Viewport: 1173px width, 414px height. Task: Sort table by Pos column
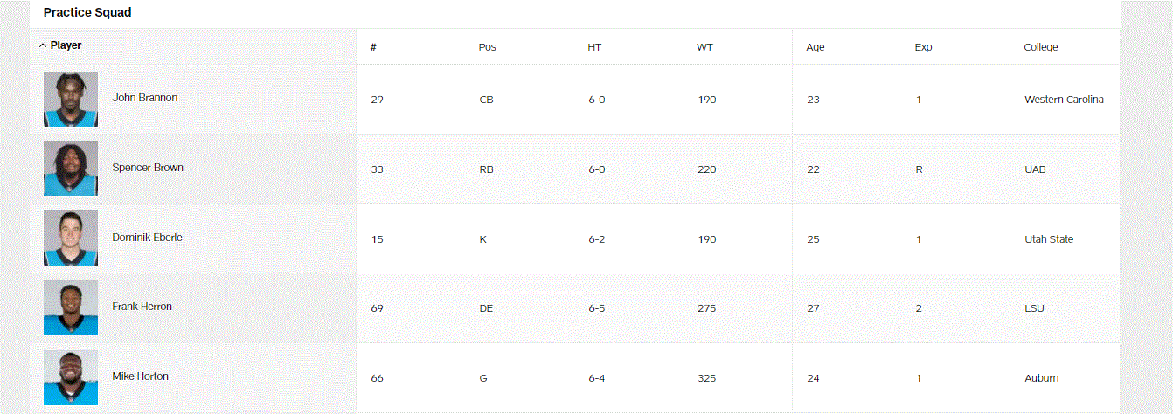tap(487, 47)
